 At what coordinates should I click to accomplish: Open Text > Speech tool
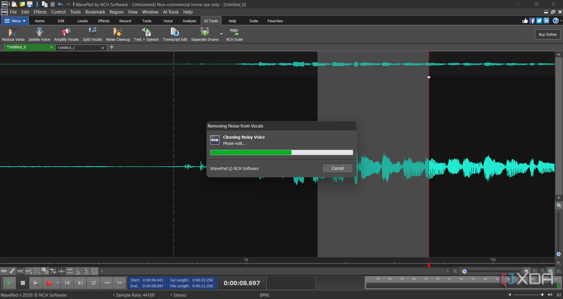[146, 35]
